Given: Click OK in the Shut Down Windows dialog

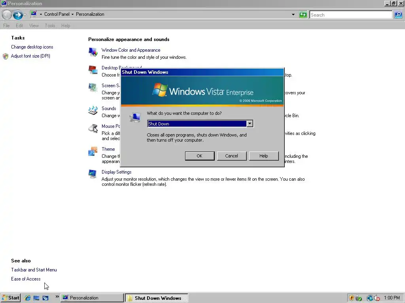Looking at the screenshot, I should tap(200, 156).
